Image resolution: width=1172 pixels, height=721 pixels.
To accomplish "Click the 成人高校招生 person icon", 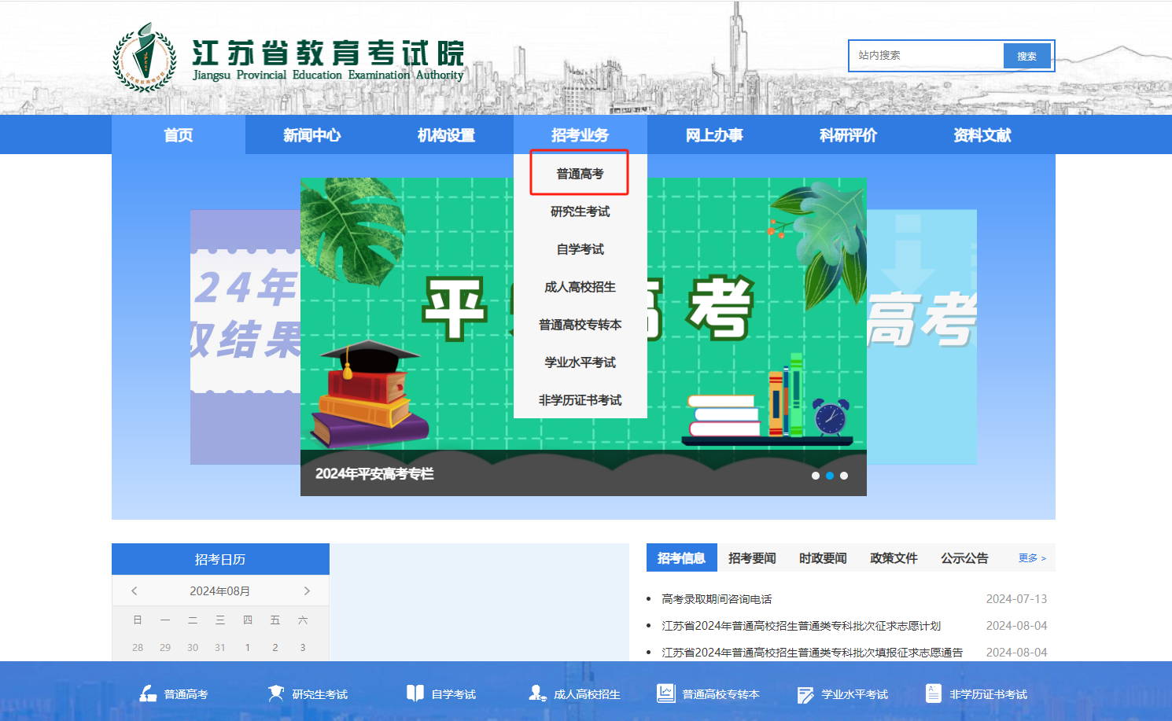I will [x=537, y=693].
